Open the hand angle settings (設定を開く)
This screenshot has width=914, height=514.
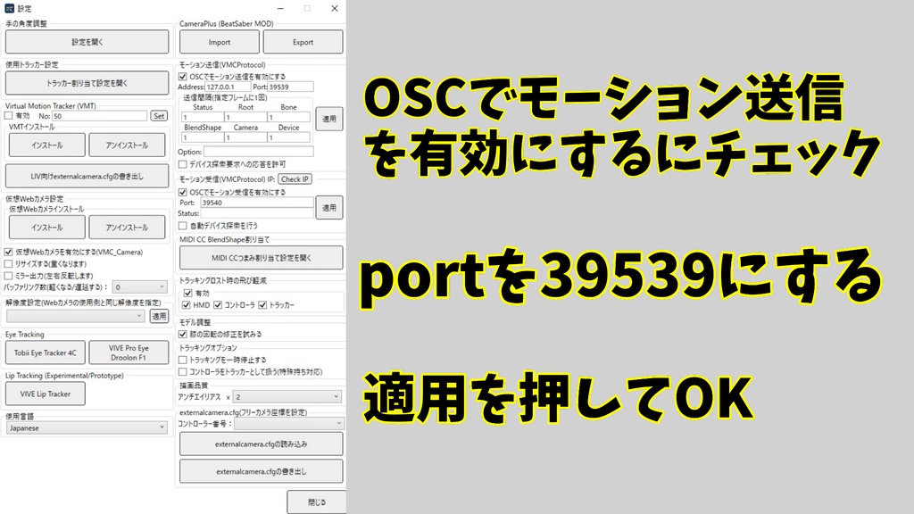(x=87, y=42)
